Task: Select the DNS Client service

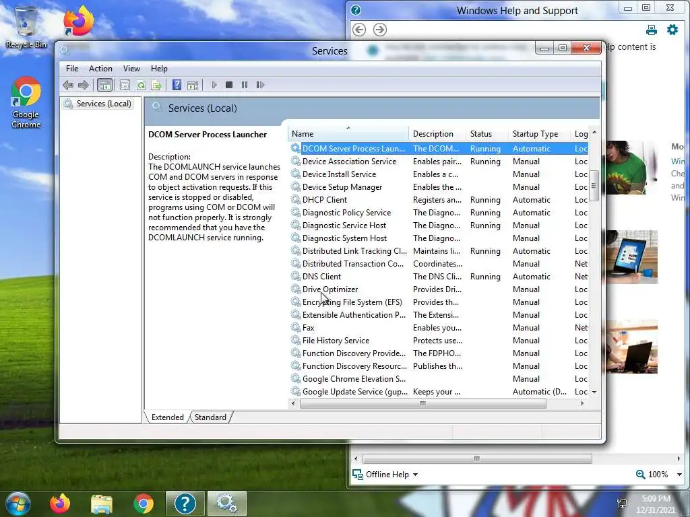Action: 439,277
